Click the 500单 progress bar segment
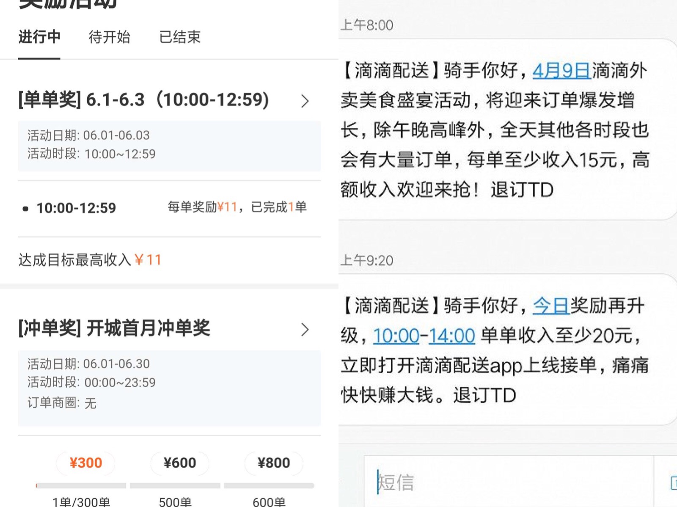The width and height of the screenshot is (677, 507). point(175,486)
